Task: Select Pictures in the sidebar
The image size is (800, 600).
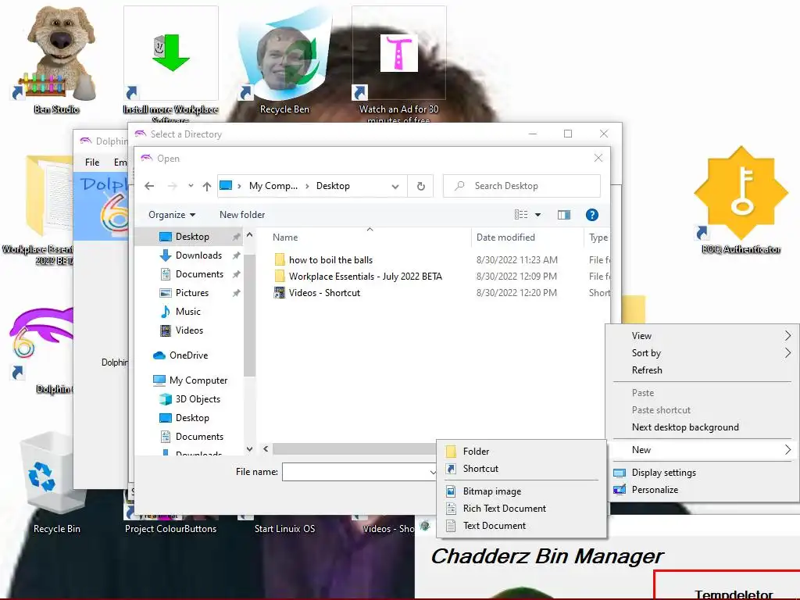Action: (192, 293)
